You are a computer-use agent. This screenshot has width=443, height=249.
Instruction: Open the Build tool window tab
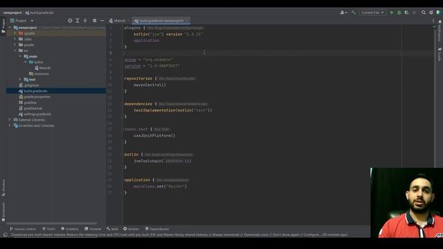point(112,229)
